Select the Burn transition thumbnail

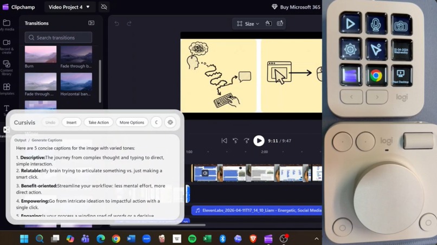pyautogui.click(x=41, y=55)
